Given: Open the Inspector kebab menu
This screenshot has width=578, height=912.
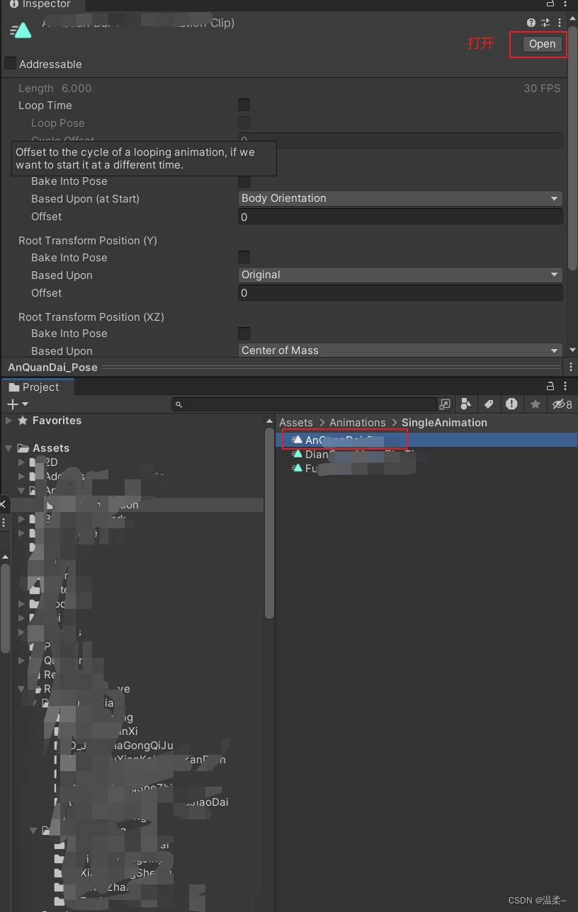Looking at the screenshot, I should [560, 23].
